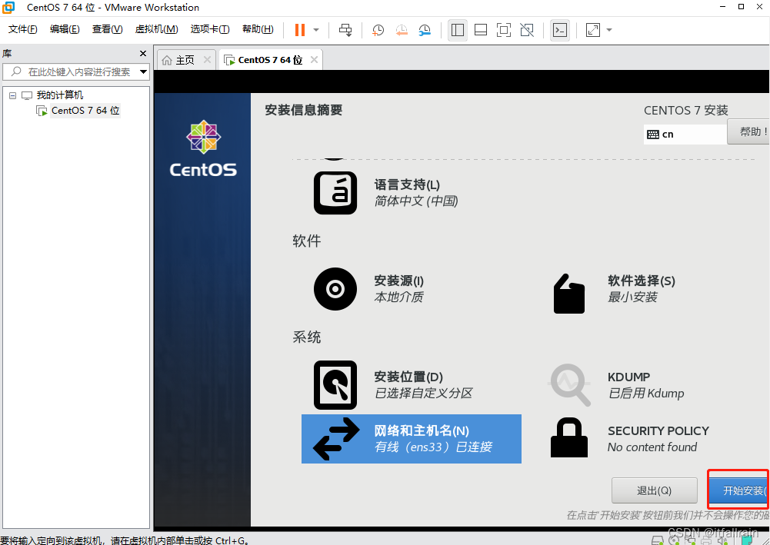
Task: Click the 语言支持 icon
Action: pyautogui.click(x=335, y=193)
